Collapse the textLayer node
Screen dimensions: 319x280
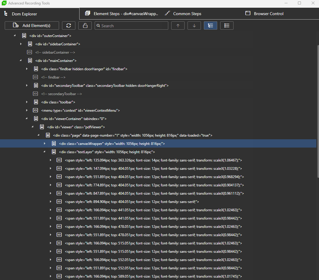(44, 152)
